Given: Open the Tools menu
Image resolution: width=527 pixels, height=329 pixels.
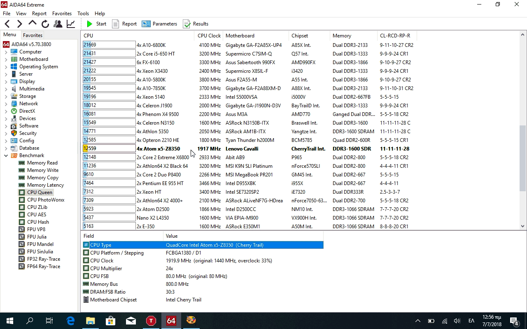Looking at the screenshot, I should click(x=83, y=14).
